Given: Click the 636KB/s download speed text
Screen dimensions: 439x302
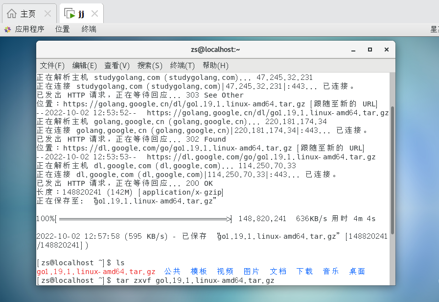Looking at the screenshot, I should click(311, 219).
